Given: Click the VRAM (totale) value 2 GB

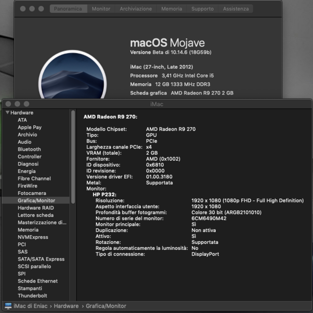Looking at the screenshot, I should 152,153.
